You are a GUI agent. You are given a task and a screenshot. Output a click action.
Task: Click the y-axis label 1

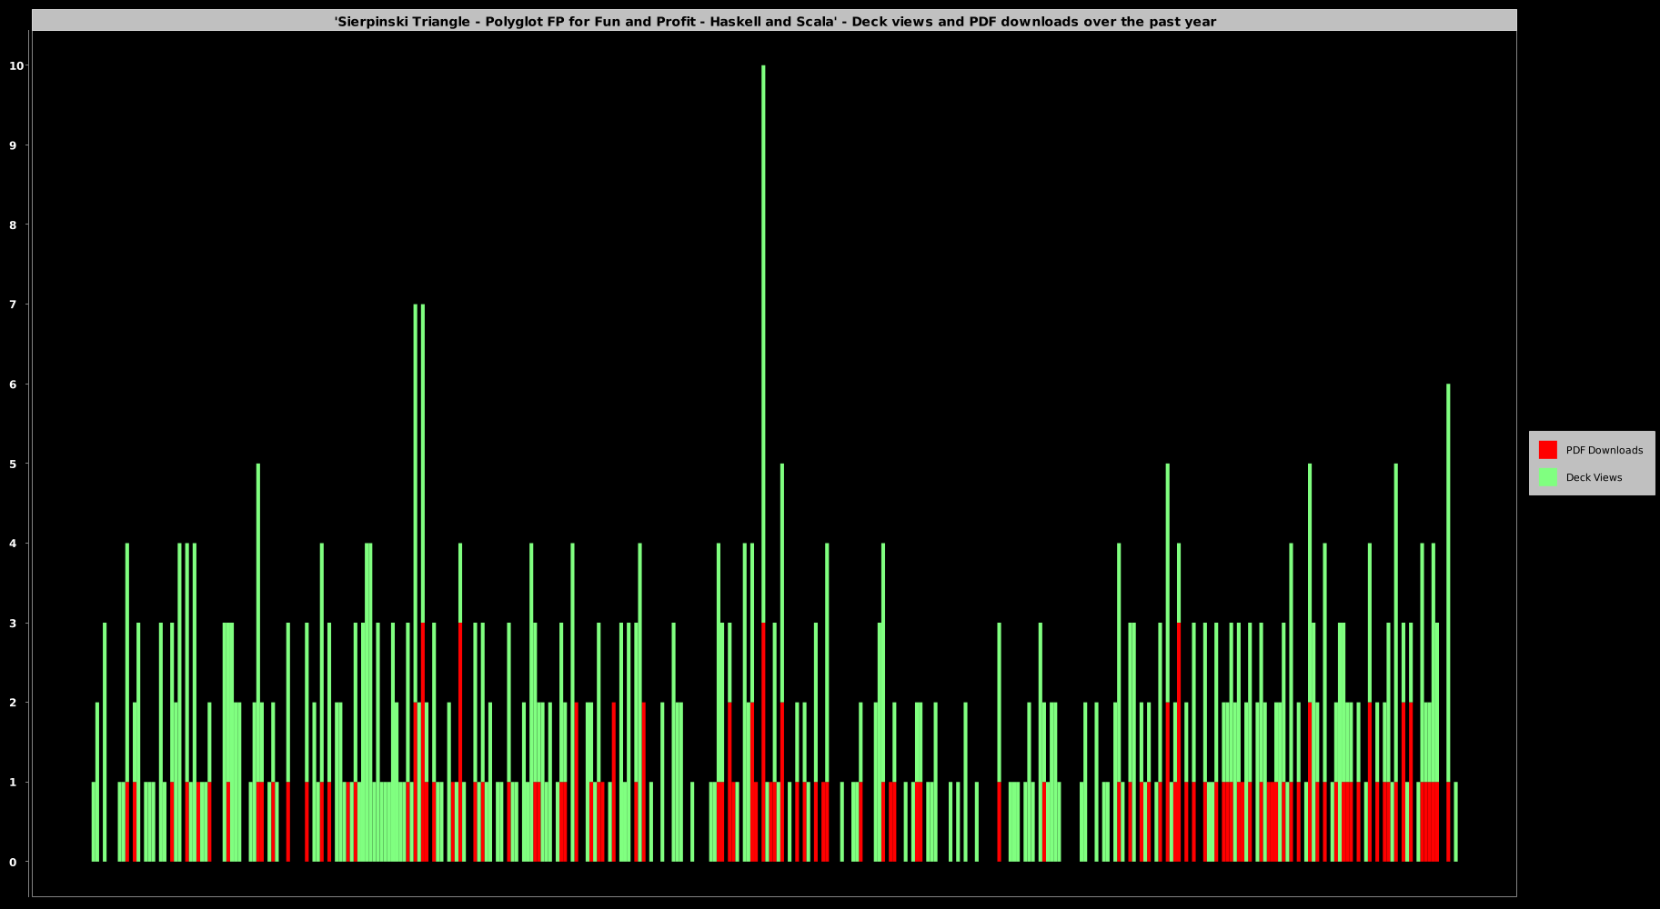14,783
